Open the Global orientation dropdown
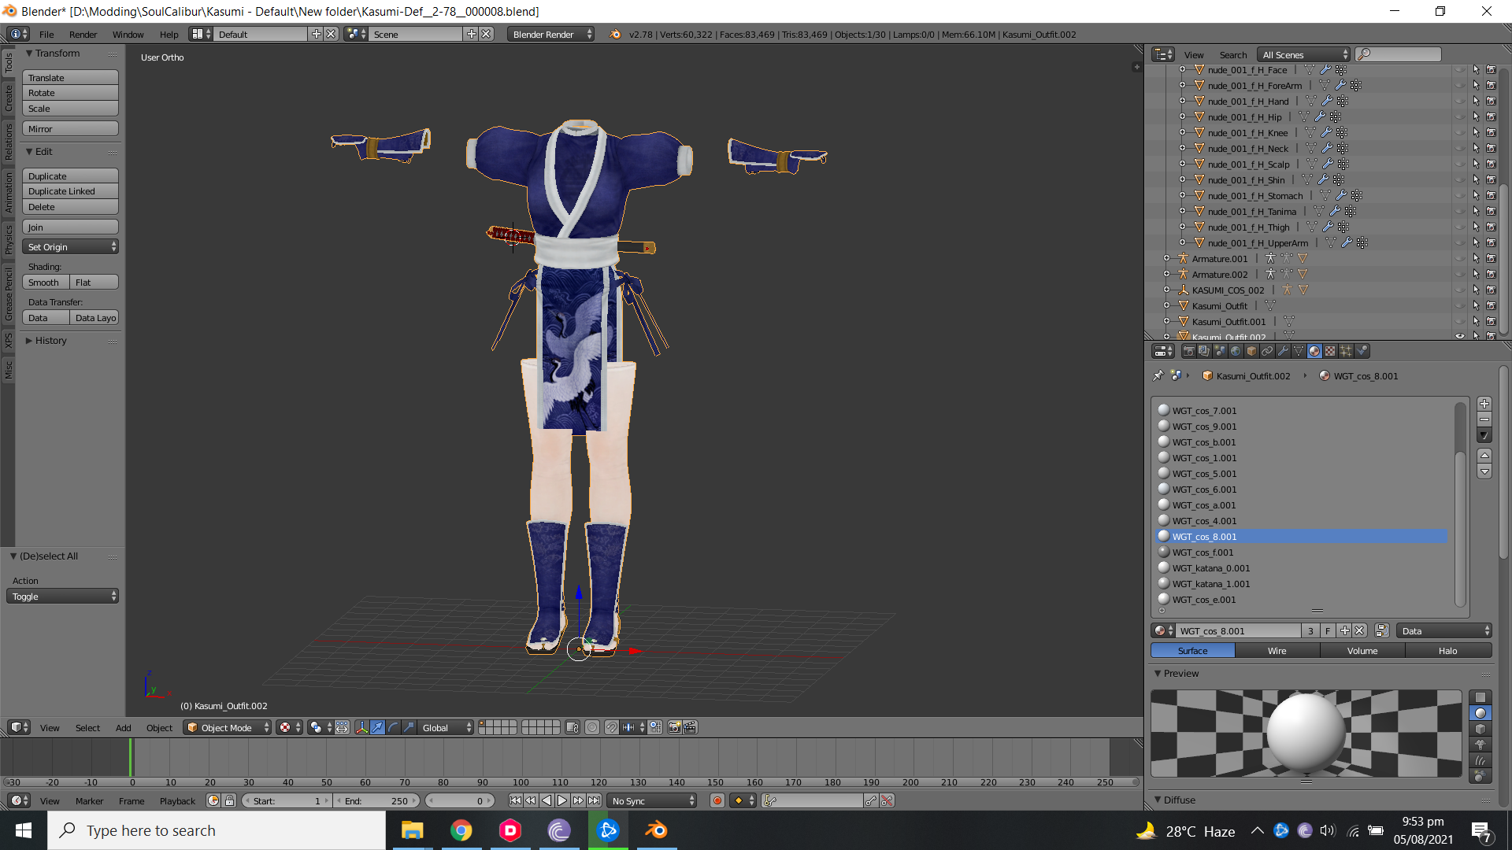This screenshot has width=1512, height=850. (446, 728)
